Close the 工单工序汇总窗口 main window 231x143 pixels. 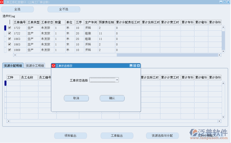(228, 2)
